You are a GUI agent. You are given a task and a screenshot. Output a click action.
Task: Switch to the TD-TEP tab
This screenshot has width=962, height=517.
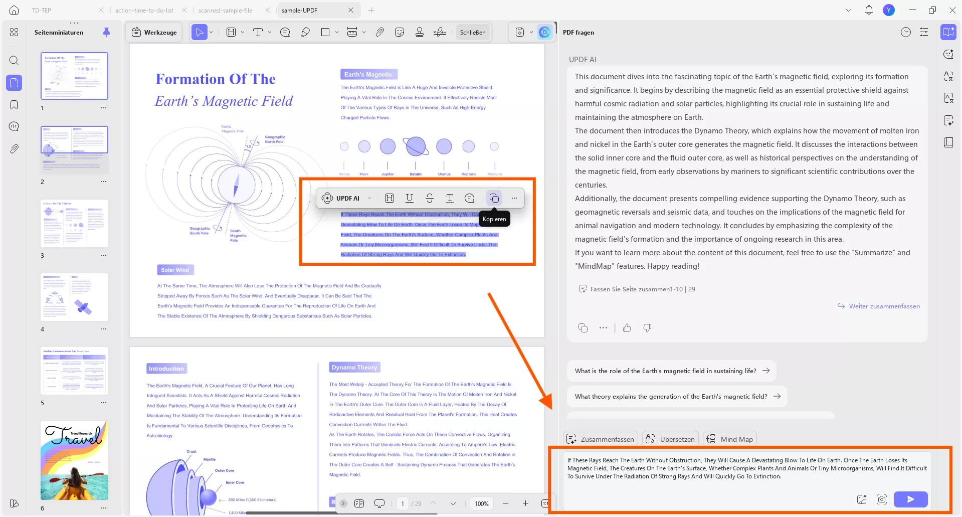click(x=42, y=10)
